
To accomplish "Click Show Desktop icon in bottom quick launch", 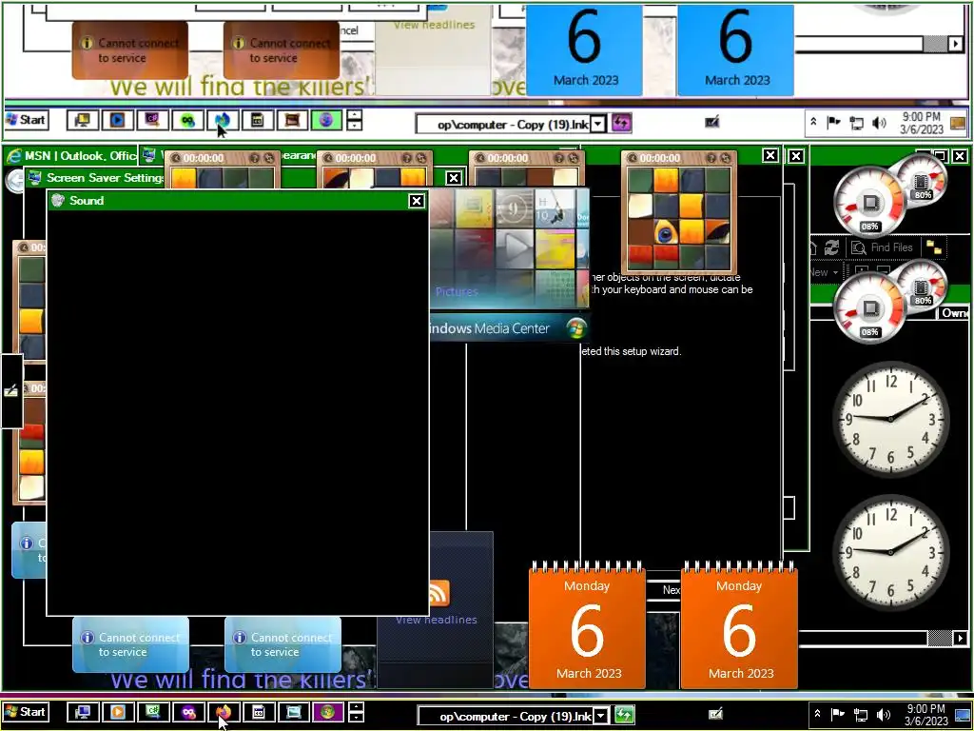I will click(x=84, y=712).
